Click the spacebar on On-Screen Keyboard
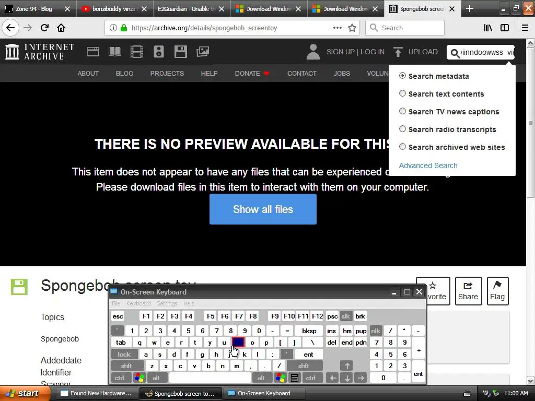The width and height of the screenshot is (535, 401). click(210, 378)
